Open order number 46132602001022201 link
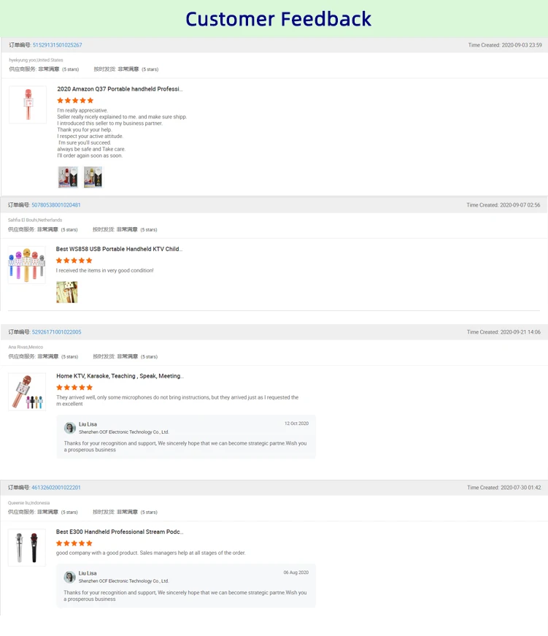Image resolution: width=548 pixels, height=636 pixels. point(56,488)
